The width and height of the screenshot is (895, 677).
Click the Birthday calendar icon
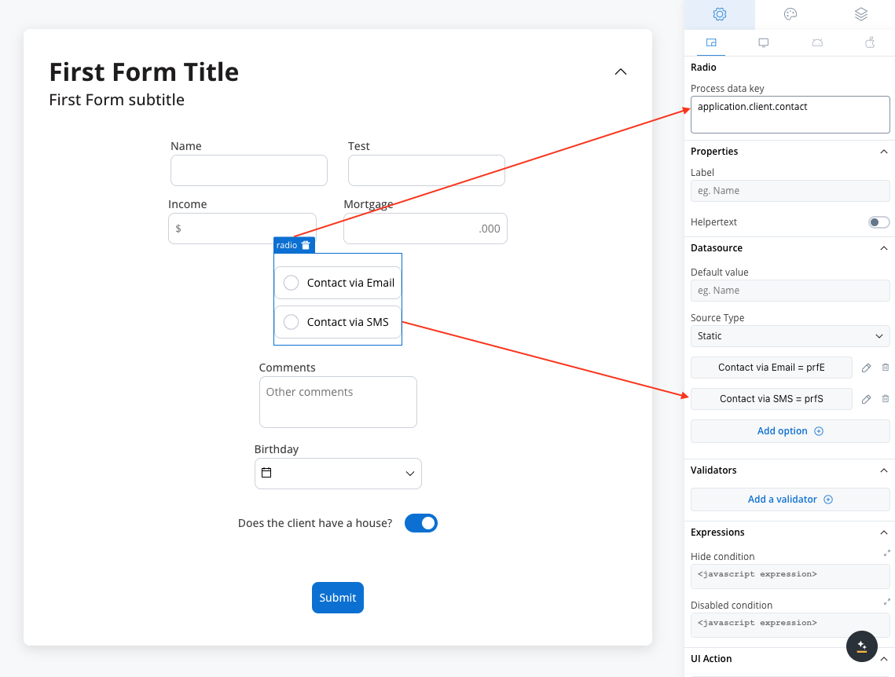(x=266, y=473)
